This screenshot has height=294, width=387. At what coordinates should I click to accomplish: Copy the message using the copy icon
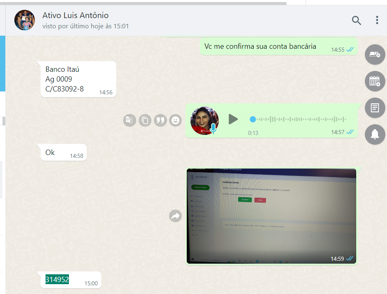pos(145,121)
